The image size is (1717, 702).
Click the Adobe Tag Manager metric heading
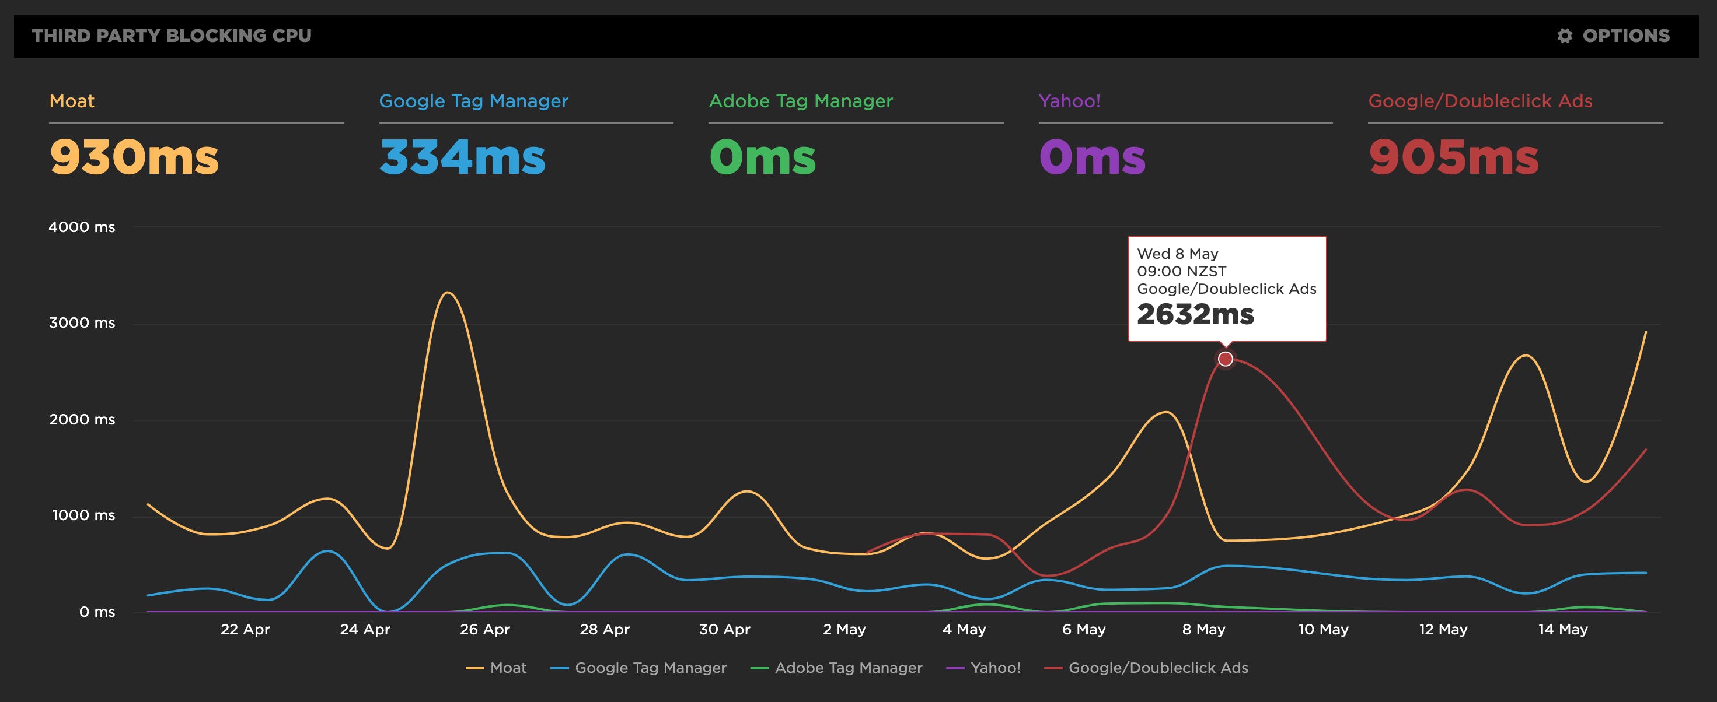(801, 101)
